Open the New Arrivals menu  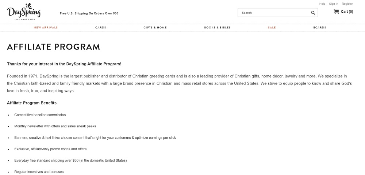46,28
